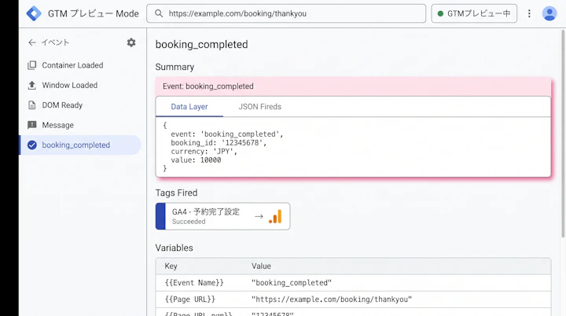Open the user account avatar
Viewport: 566px width, 316px height.
pos(549,13)
